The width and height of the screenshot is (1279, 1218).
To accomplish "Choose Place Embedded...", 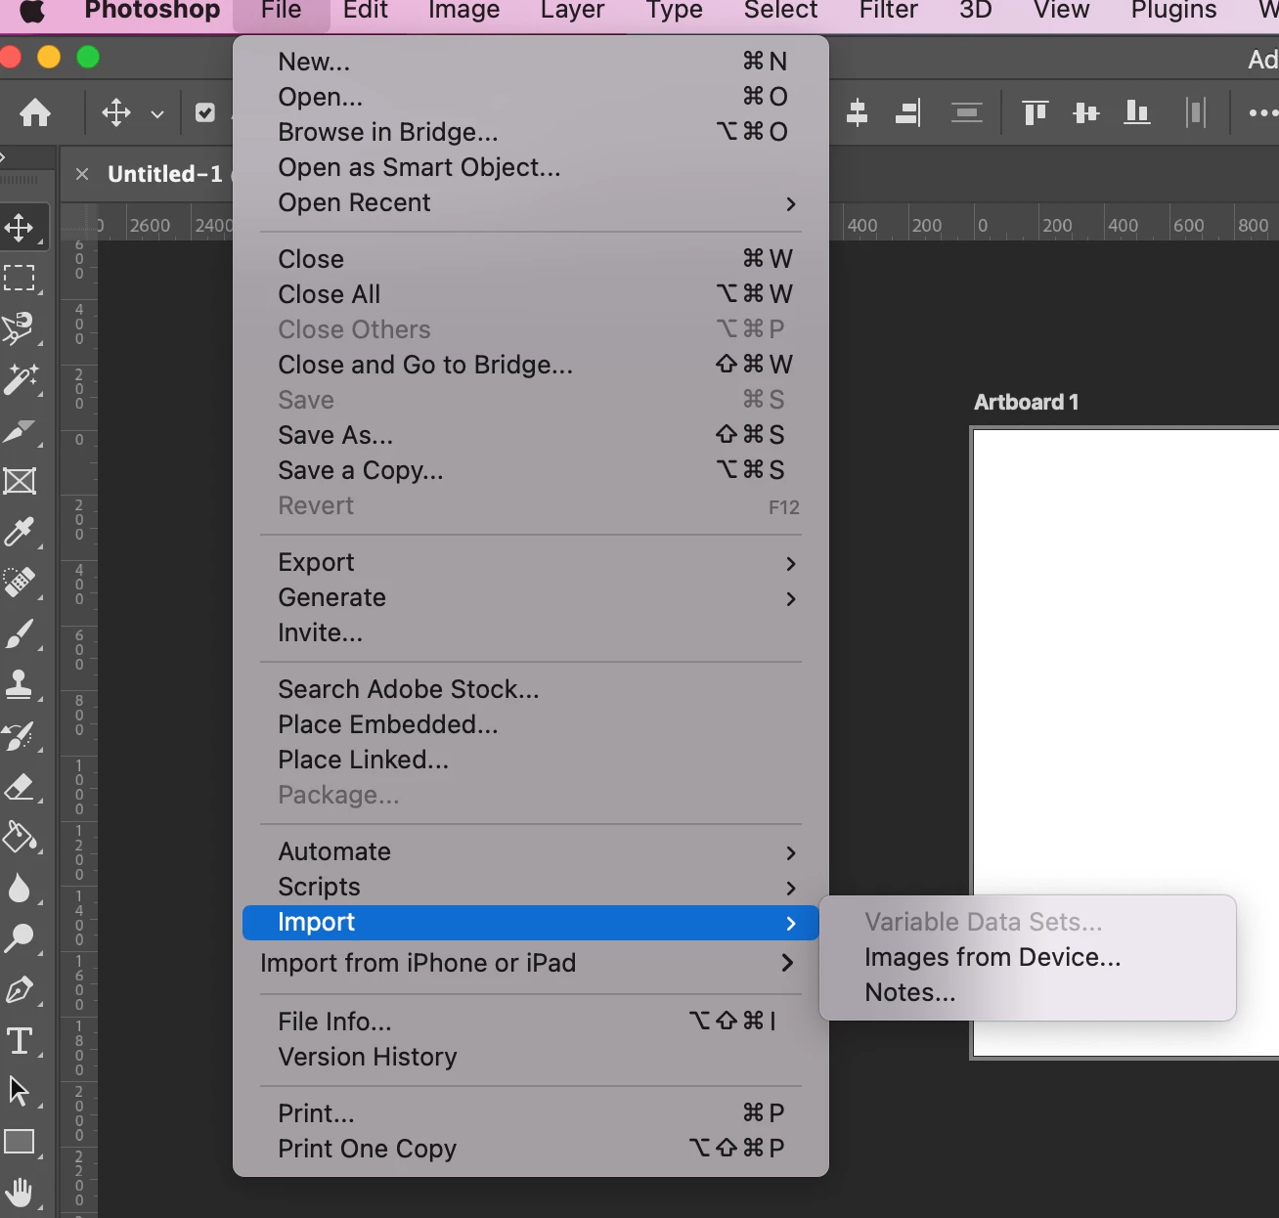I will (x=531, y=725).
